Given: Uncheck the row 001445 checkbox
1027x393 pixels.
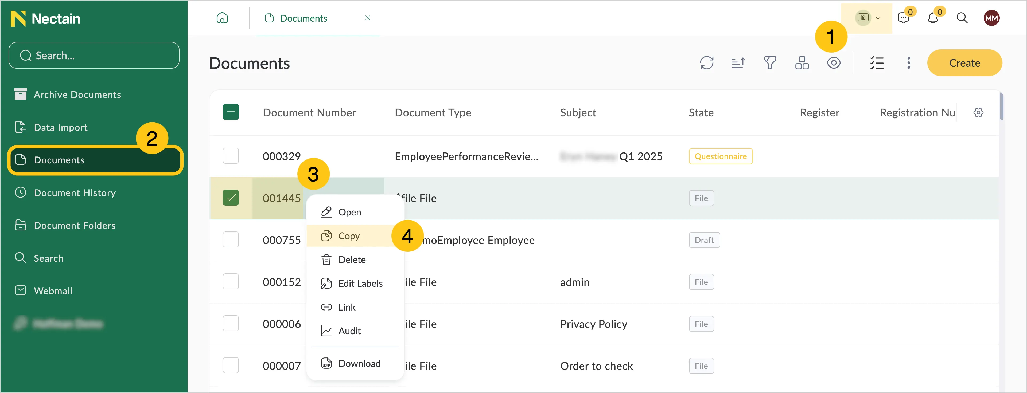Looking at the screenshot, I should [x=231, y=198].
